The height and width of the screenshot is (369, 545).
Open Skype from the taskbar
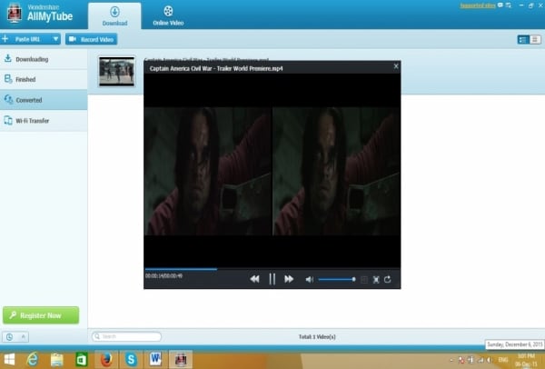(131, 359)
